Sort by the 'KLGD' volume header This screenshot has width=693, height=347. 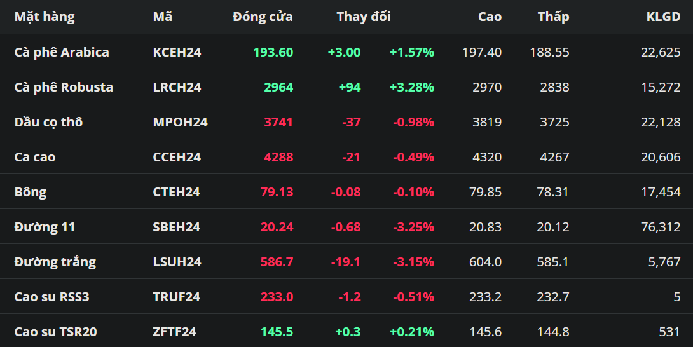[x=663, y=17]
